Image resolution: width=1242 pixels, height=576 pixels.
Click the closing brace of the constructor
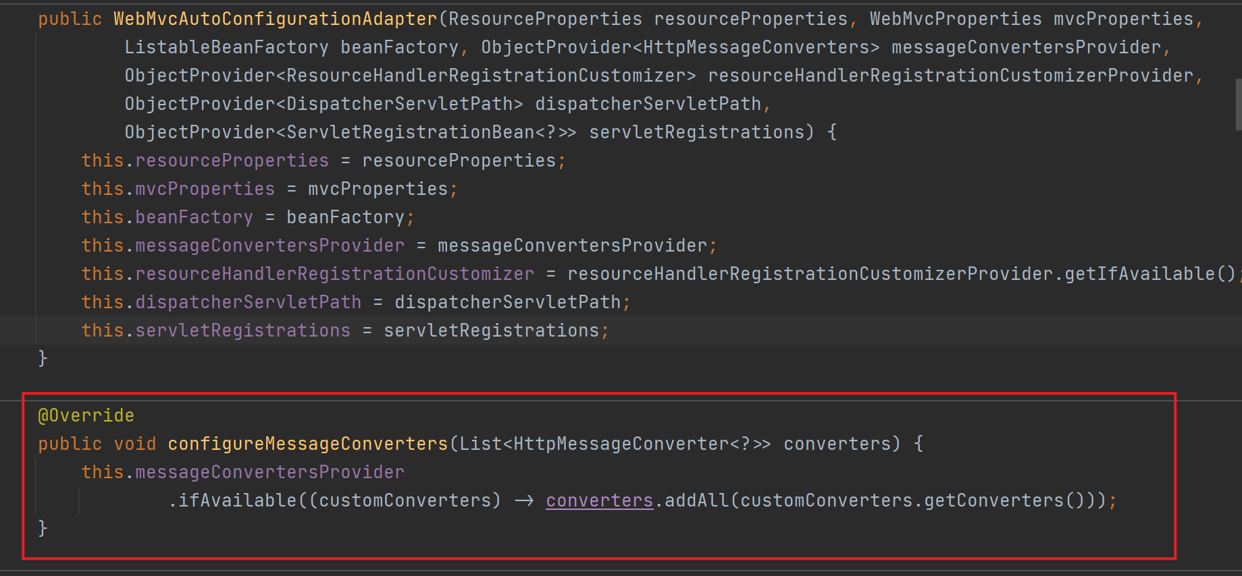pos(43,357)
